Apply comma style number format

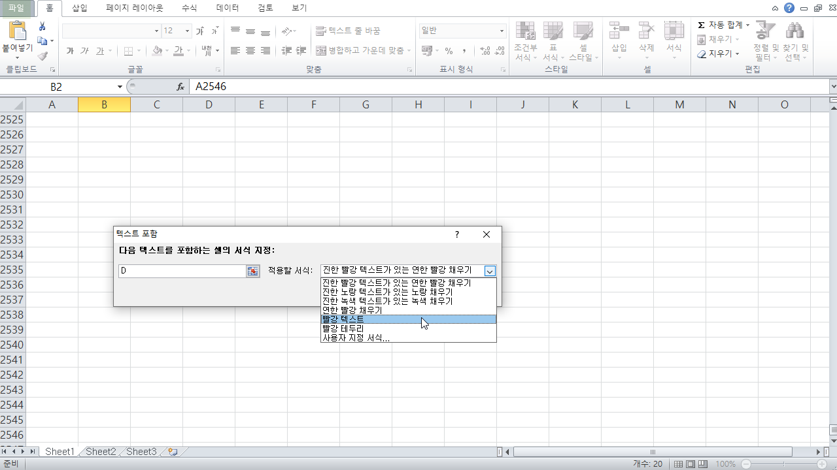(464, 51)
